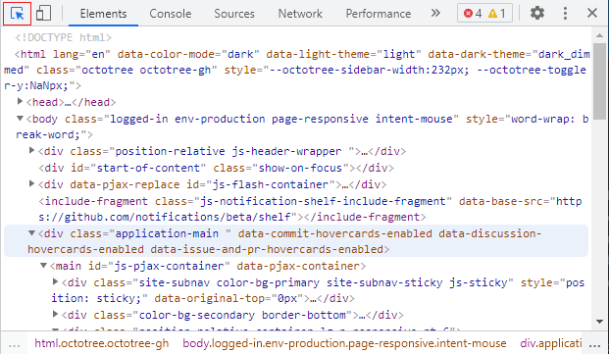Screen dimensions: 609x354
Task: Click the red errors count badge
Action: tap(473, 14)
